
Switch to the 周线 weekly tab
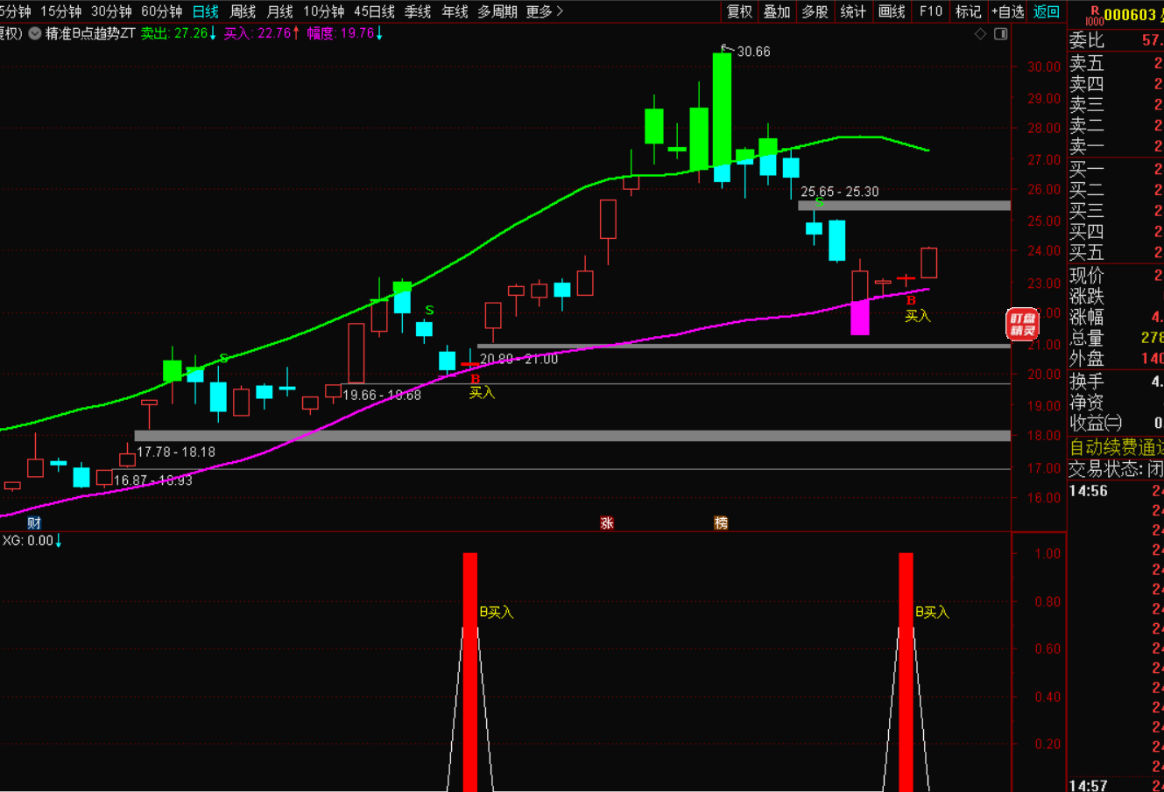point(243,11)
